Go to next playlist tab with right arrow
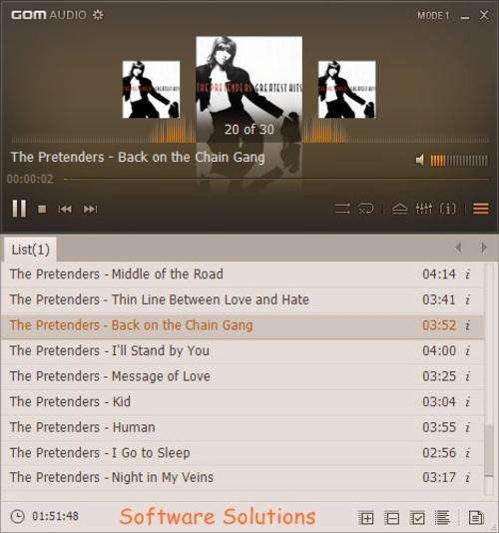 (x=484, y=248)
